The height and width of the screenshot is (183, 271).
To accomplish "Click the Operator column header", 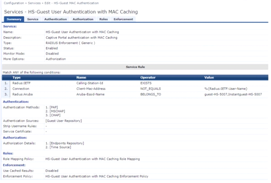I will pos(148,78).
